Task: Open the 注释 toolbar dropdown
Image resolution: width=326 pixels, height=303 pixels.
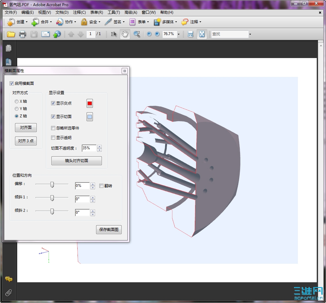Action: [x=201, y=22]
